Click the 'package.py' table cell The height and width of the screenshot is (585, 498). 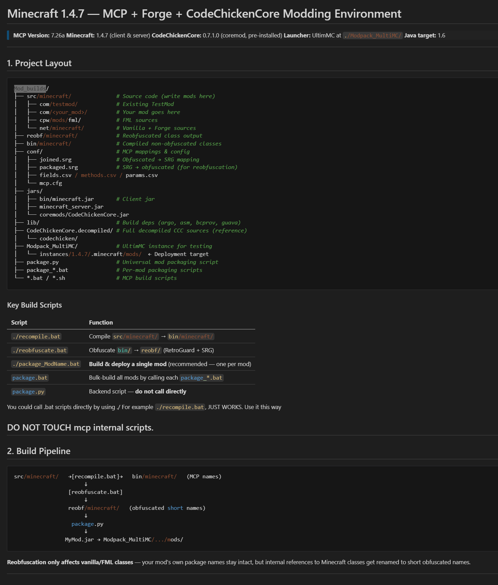pos(28,392)
